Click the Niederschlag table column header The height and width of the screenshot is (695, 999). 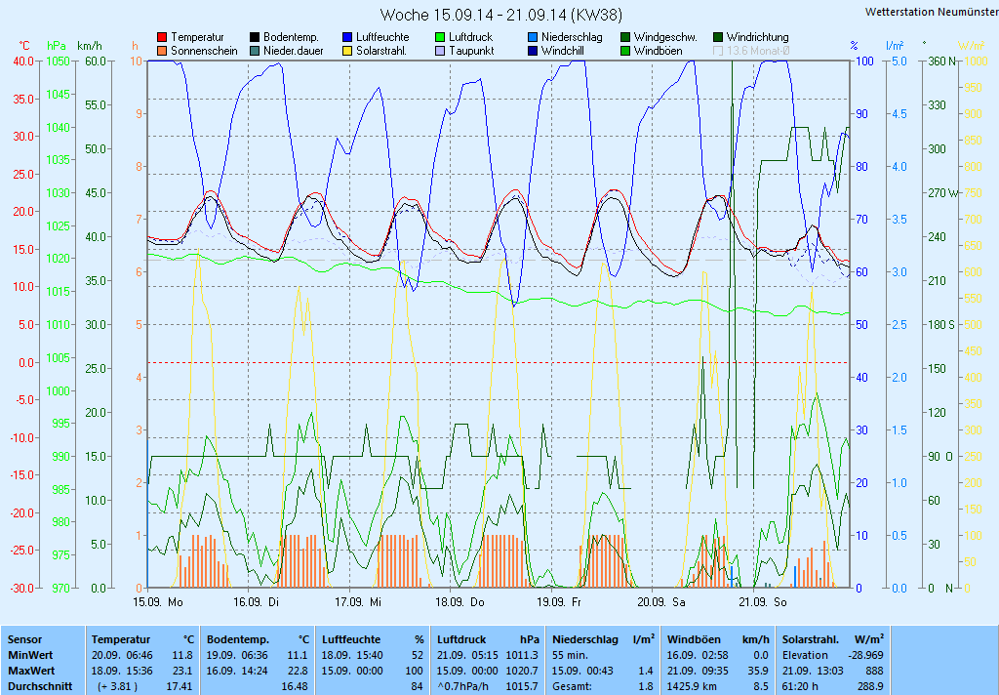pos(585,639)
